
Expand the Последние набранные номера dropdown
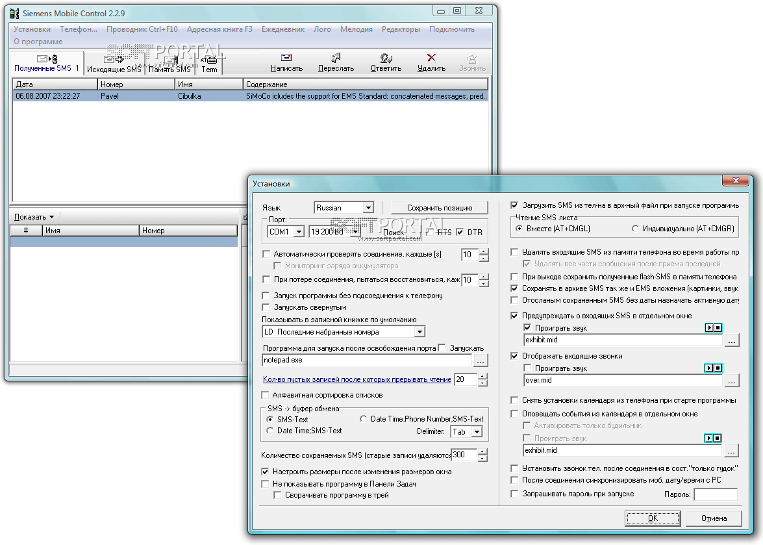click(x=419, y=332)
